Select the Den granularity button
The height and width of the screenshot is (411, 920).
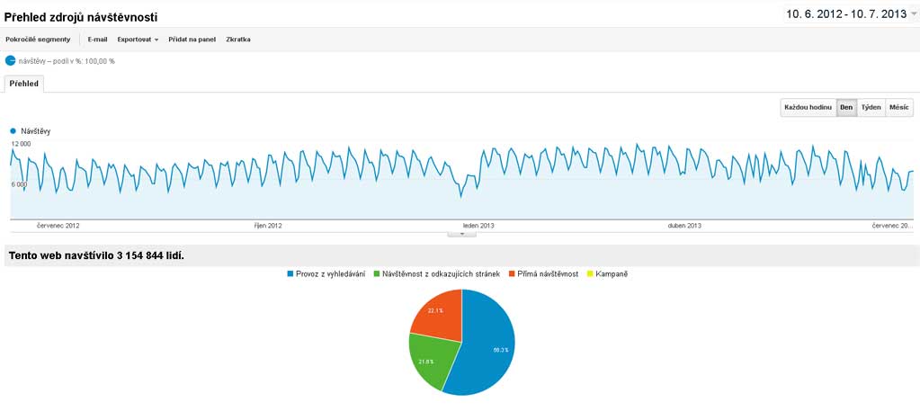tap(845, 107)
